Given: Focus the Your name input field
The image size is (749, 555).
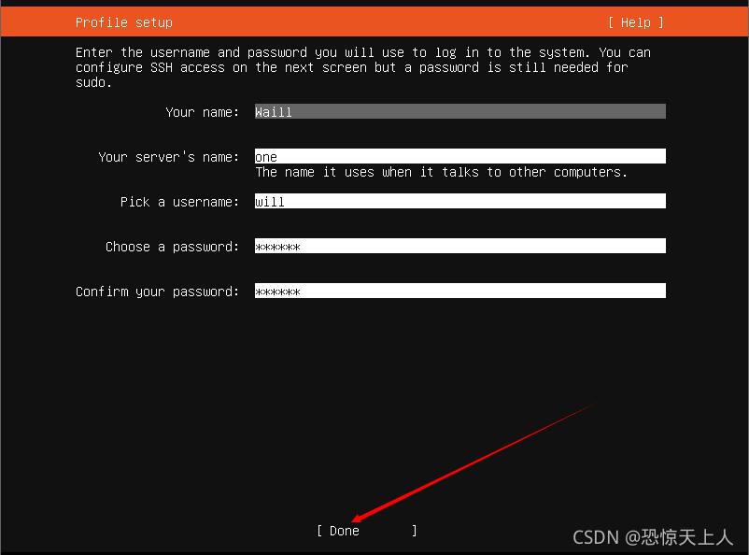Looking at the screenshot, I should [460, 111].
